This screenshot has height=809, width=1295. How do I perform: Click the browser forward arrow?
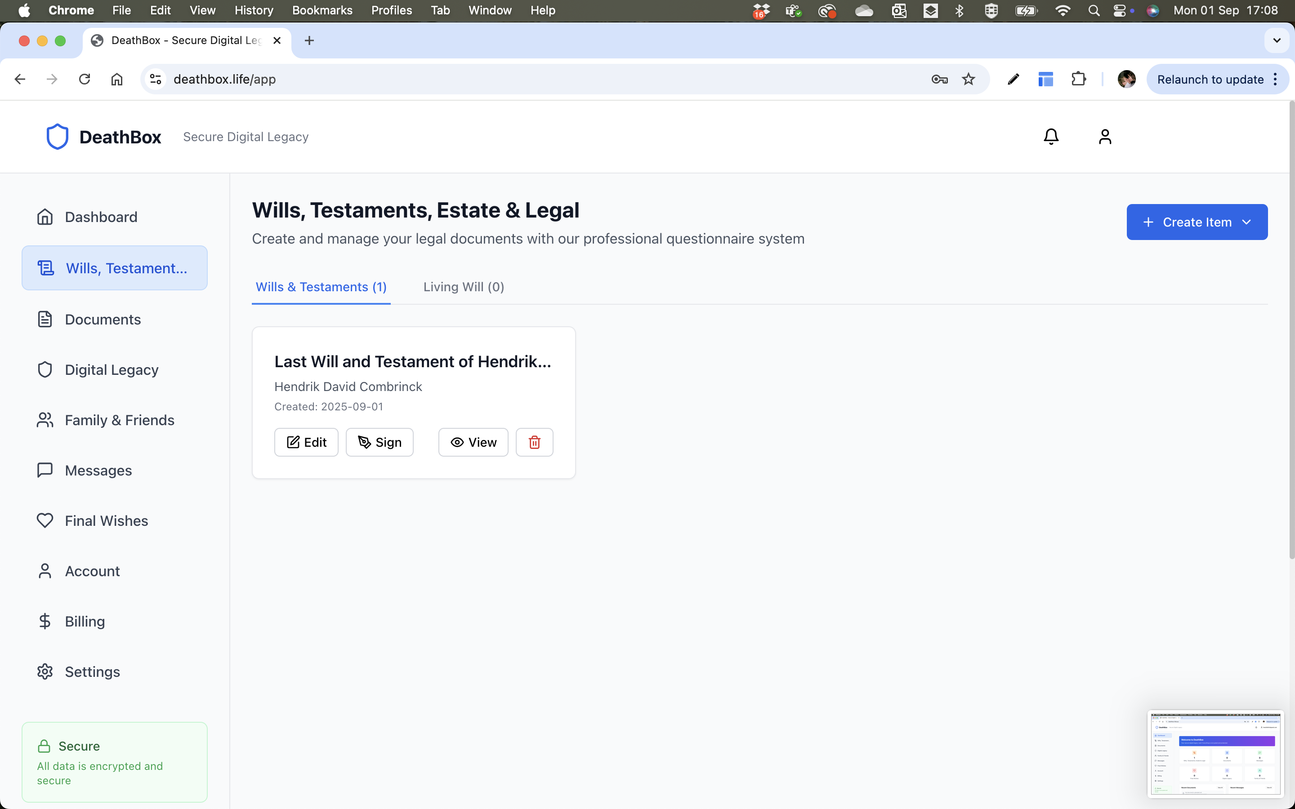(x=52, y=79)
